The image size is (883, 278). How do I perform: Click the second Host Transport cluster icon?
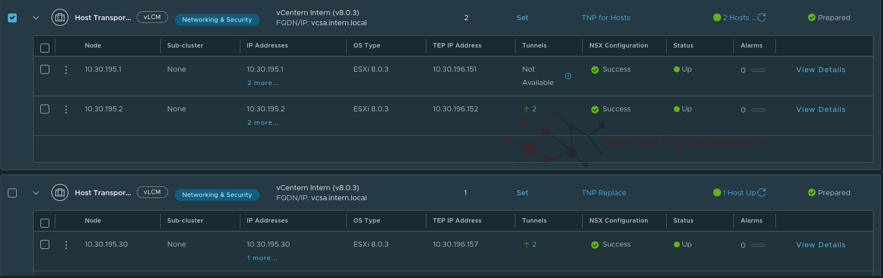[60, 192]
